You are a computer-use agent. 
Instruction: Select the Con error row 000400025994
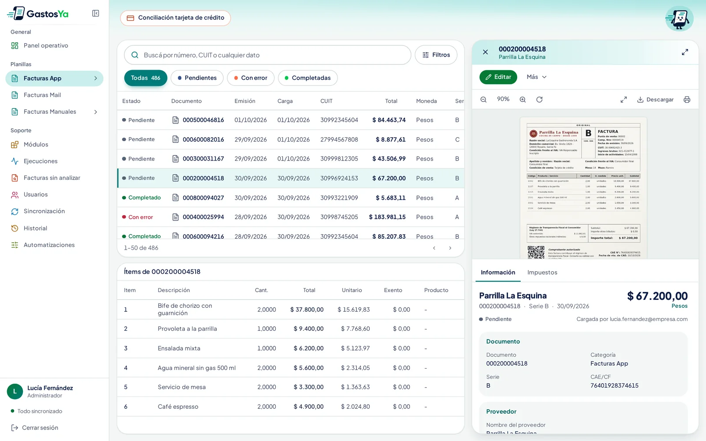point(291,217)
